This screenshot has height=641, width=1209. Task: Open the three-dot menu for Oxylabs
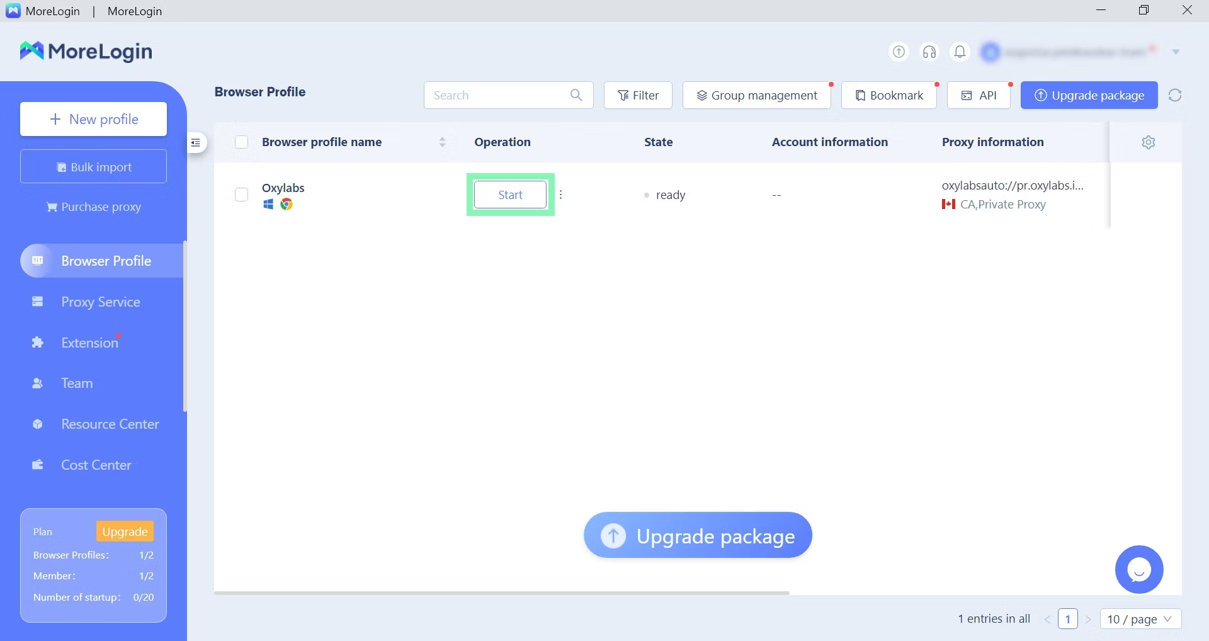point(560,195)
